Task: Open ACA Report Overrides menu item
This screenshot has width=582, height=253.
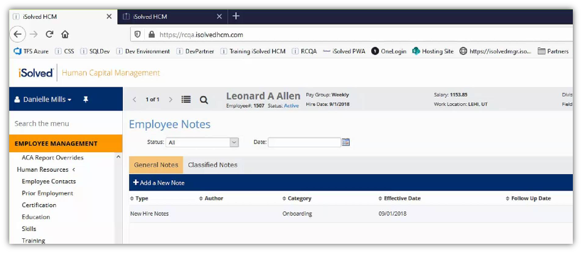Action: click(x=53, y=158)
